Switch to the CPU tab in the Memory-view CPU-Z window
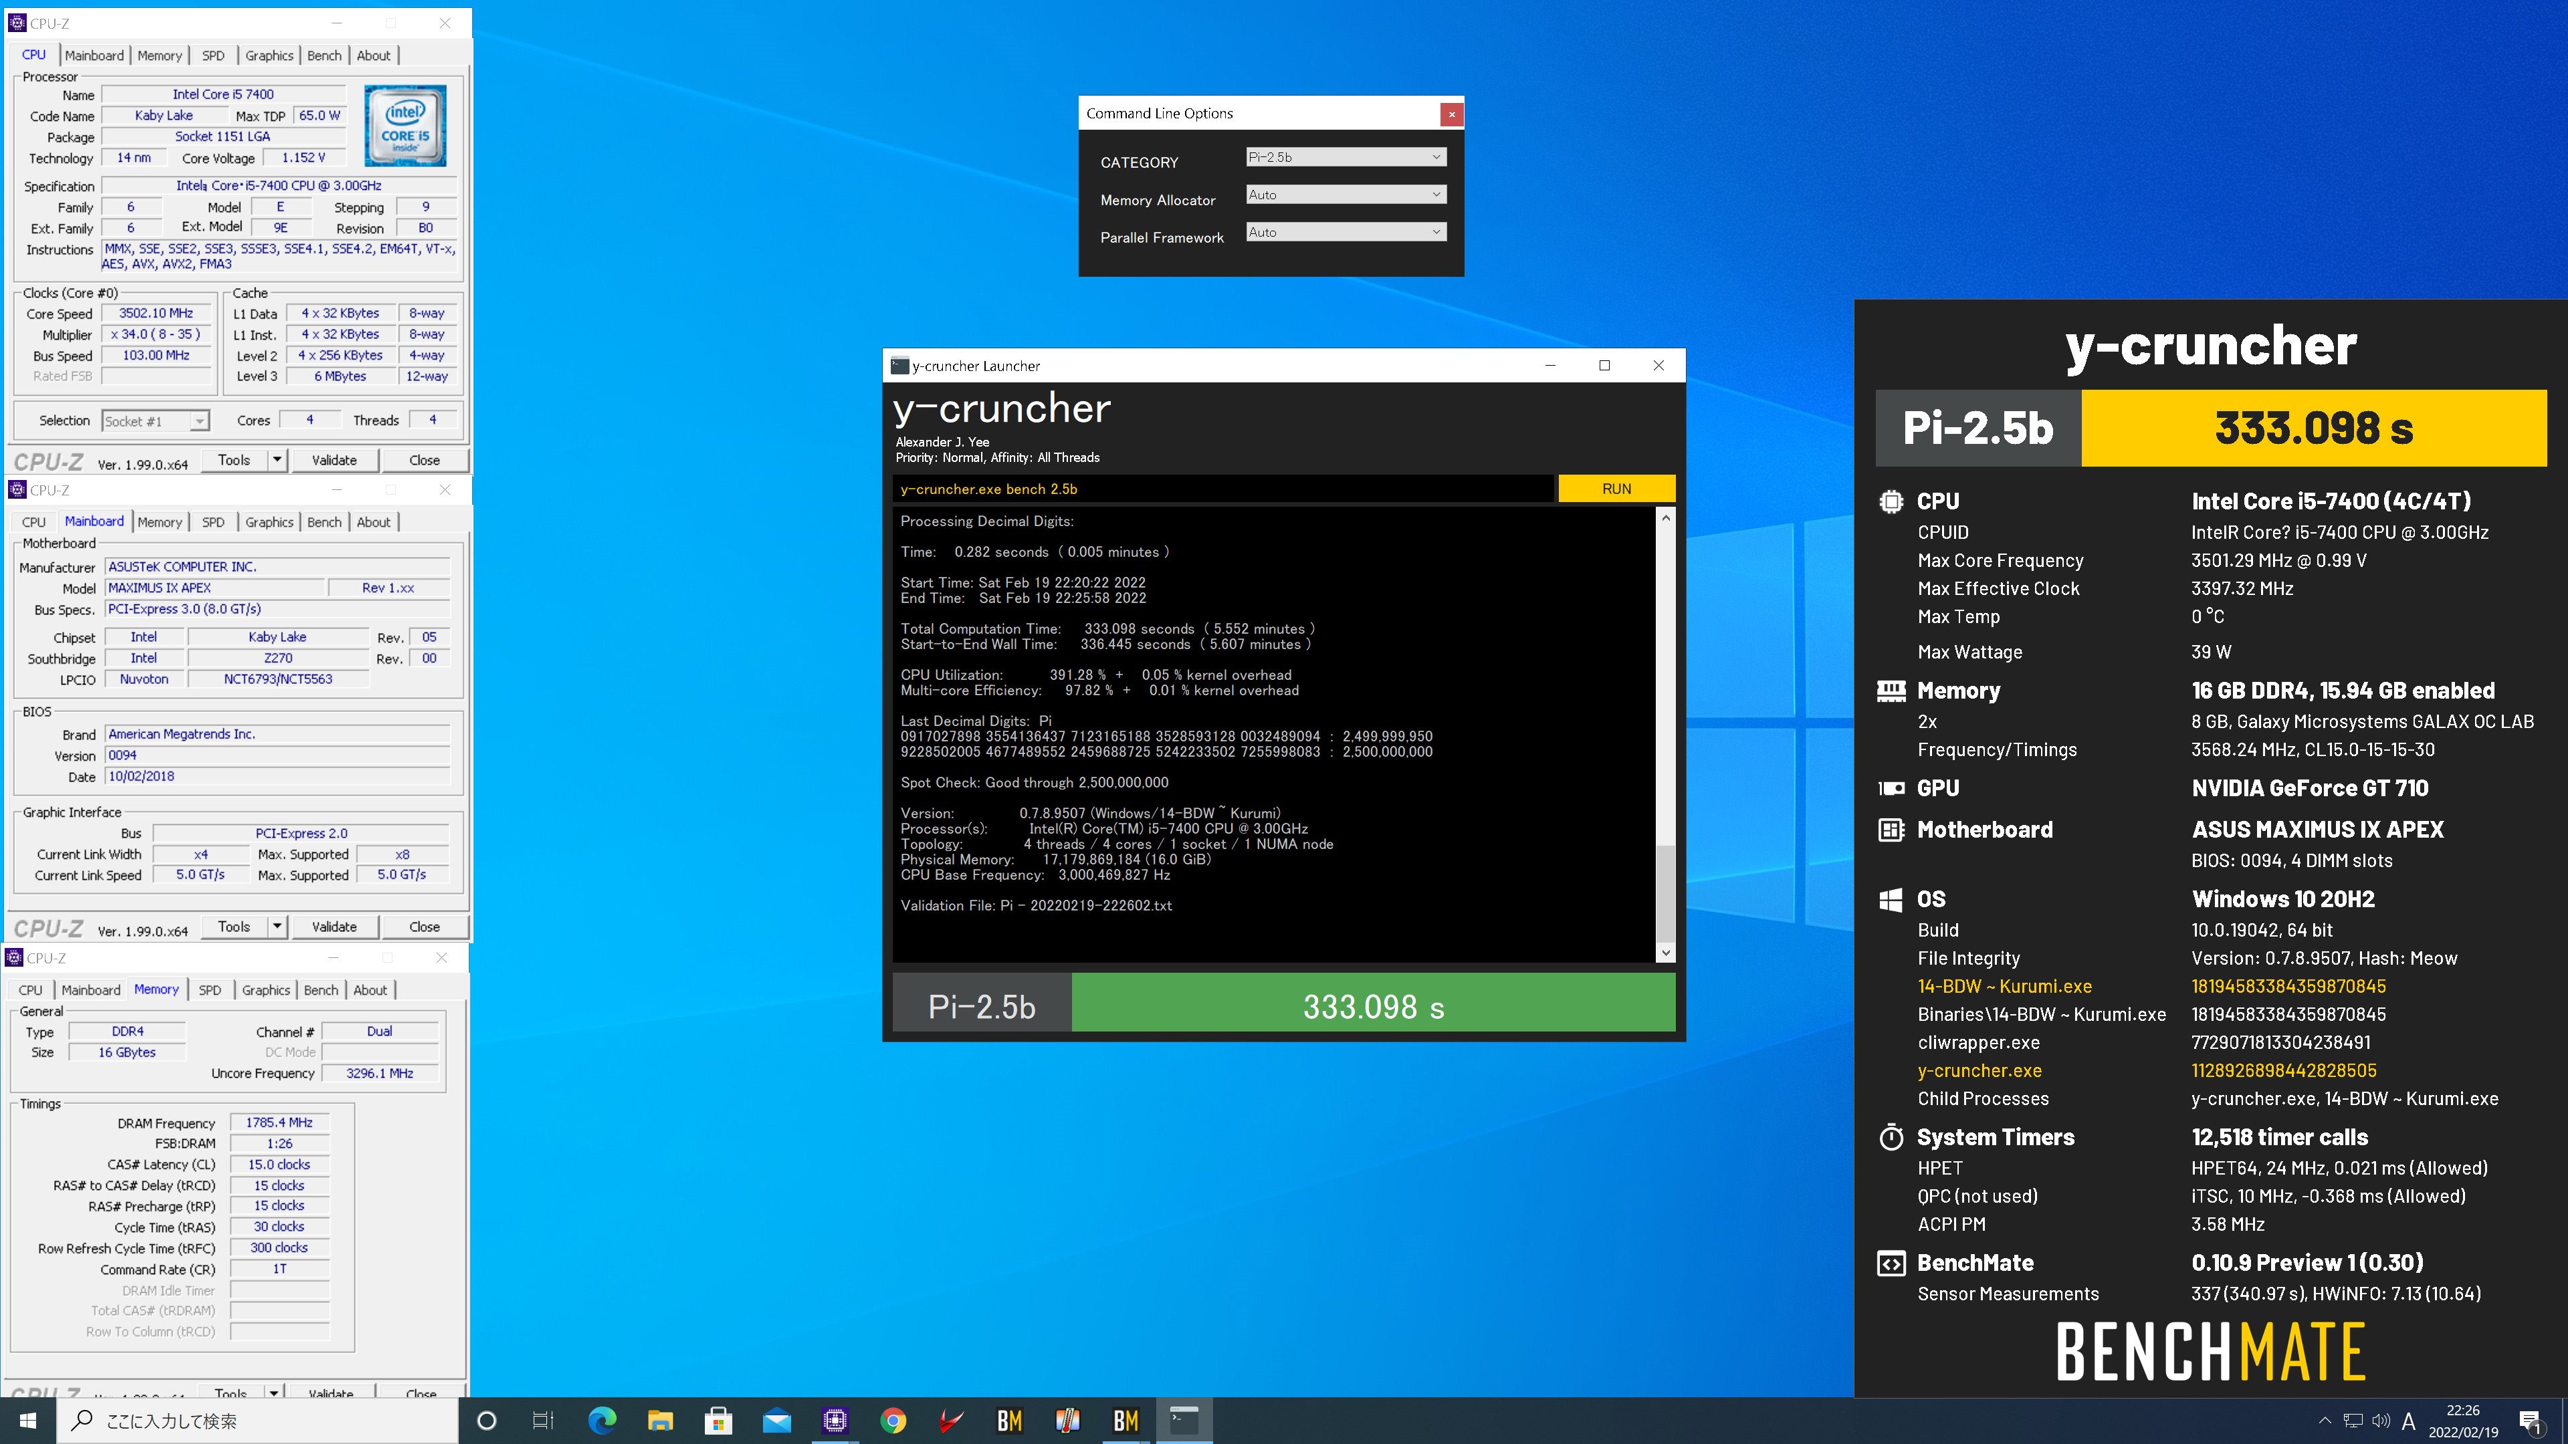The image size is (2568, 1444). [x=31, y=989]
